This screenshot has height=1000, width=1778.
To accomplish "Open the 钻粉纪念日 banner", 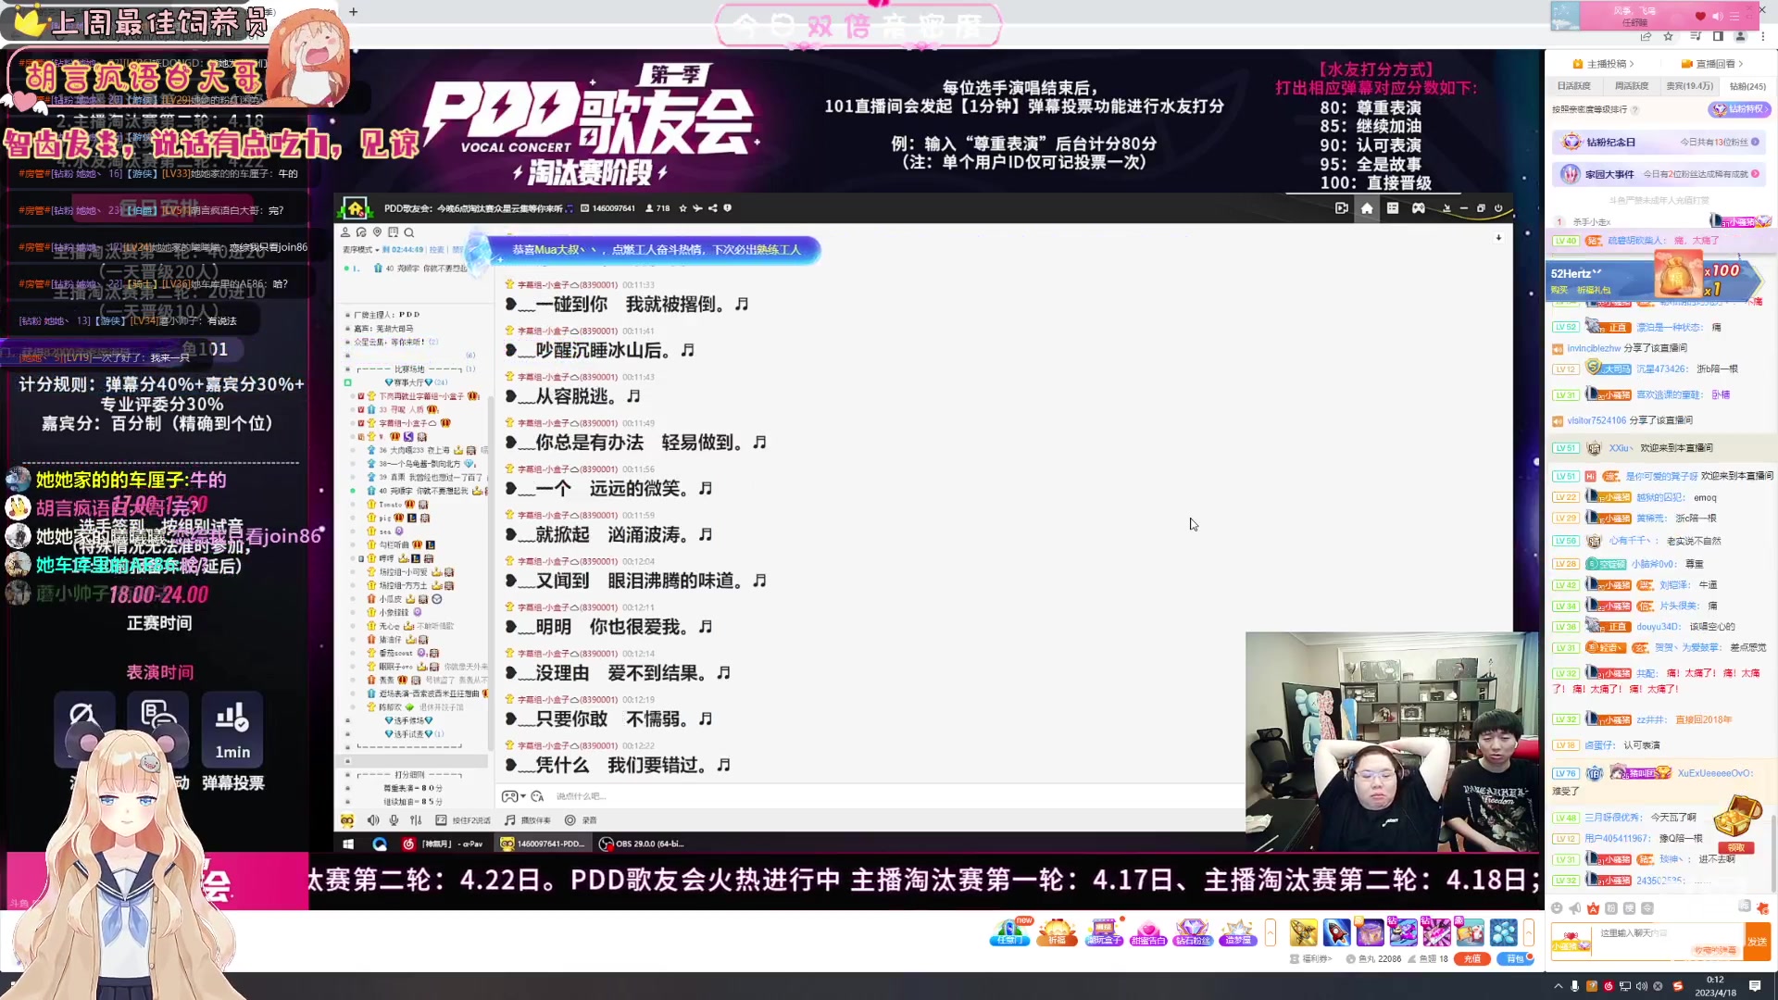I will click(x=1660, y=142).
